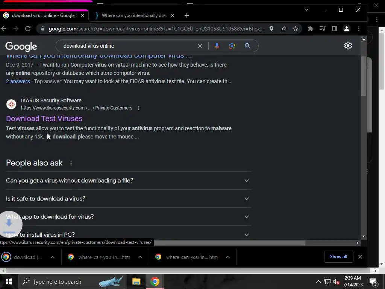The width and height of the screenshot is (385, 289).
Task: View site info via lock icon
Action: [43, 29]
